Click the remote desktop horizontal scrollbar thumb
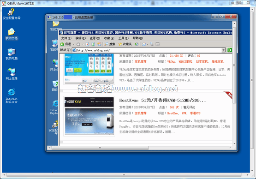 tap(100, 148)
